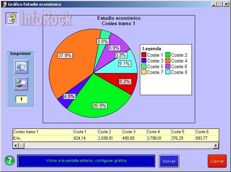The image size is (231, 172).
Task: Click orange Coste 4 legend swatch
Action: [x=168, y=61]
